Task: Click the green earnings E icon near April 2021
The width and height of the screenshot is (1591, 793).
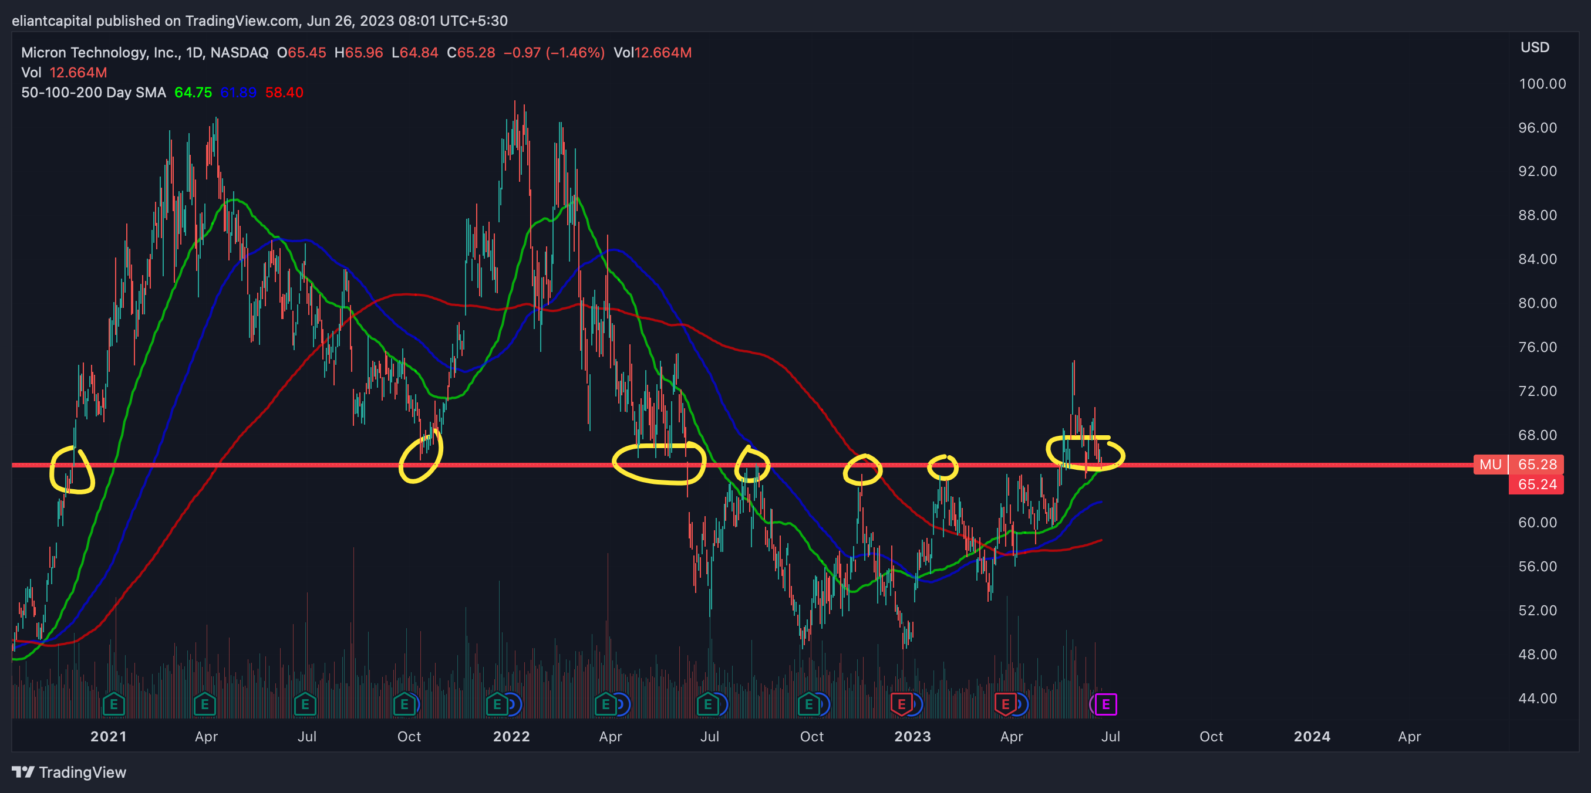Action: click(x=204, y=704)
